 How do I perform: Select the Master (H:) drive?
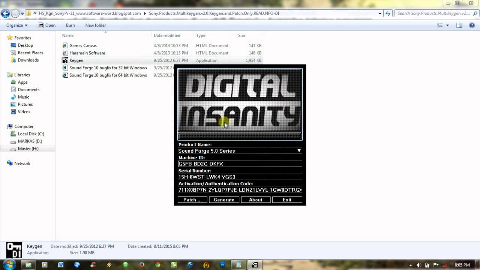(x=28, y=149)
